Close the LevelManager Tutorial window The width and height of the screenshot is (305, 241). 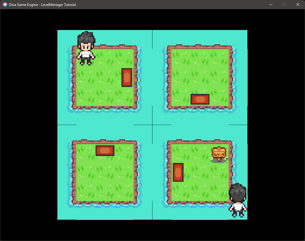pyautogui.click(x=298, y=4)
